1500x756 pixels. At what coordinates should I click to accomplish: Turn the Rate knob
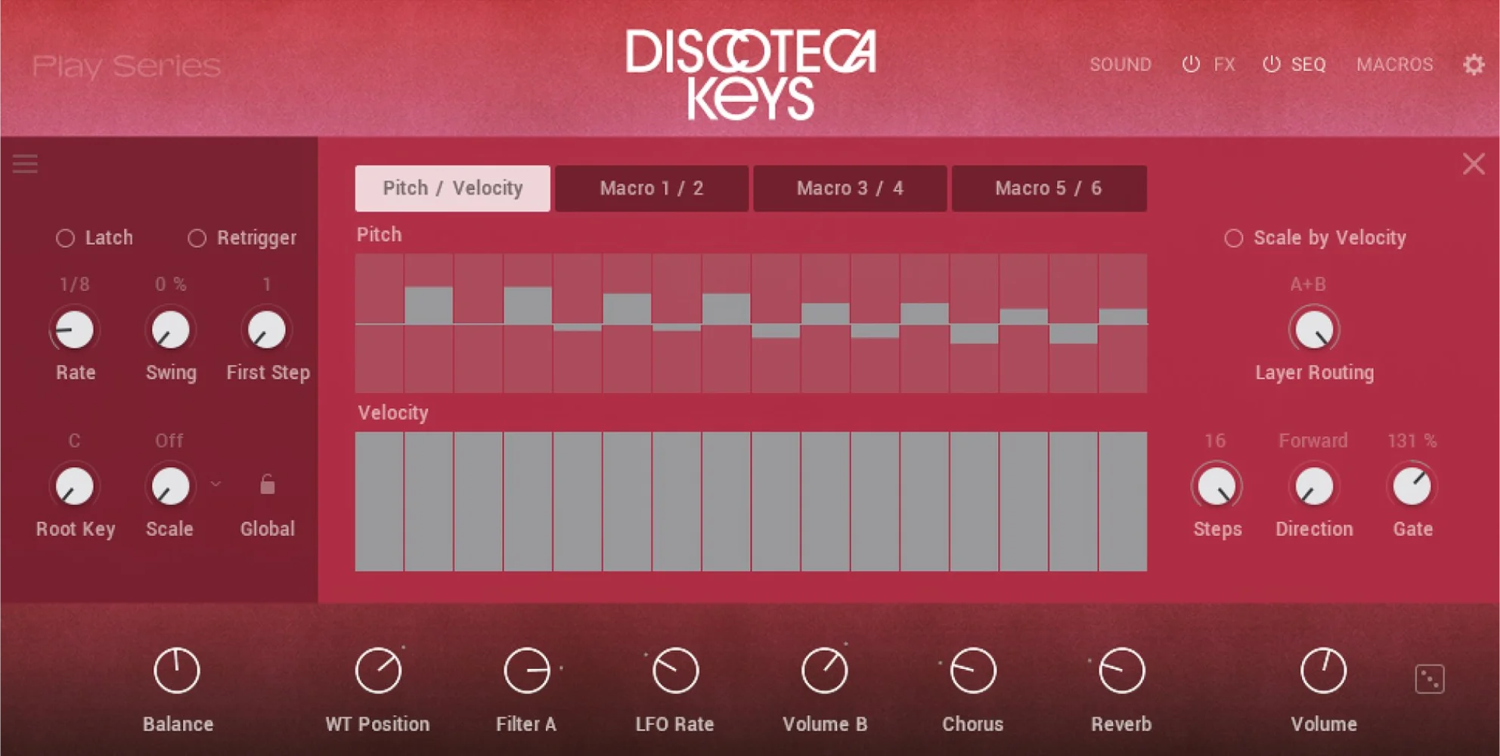click(x=73, y=330)
